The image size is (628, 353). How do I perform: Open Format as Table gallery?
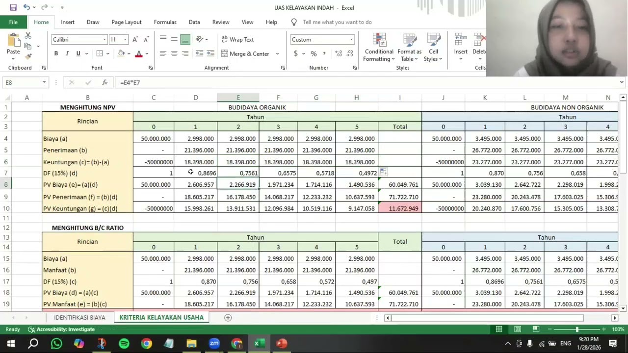409,48
